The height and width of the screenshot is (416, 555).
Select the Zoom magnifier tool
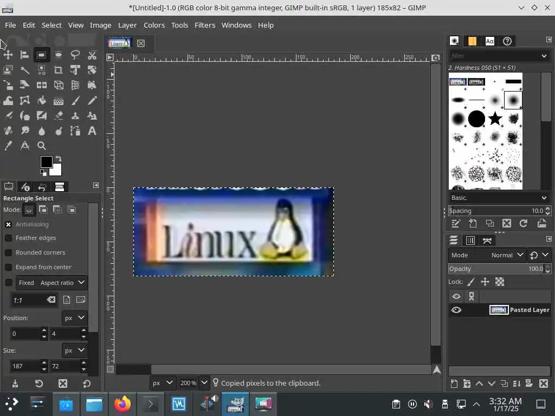tap(41, 146)
